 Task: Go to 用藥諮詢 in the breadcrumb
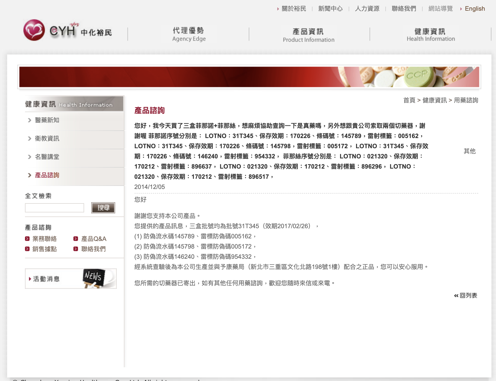466,100
